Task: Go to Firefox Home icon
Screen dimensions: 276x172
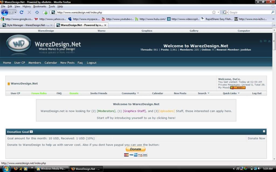Action: (37, 12)
